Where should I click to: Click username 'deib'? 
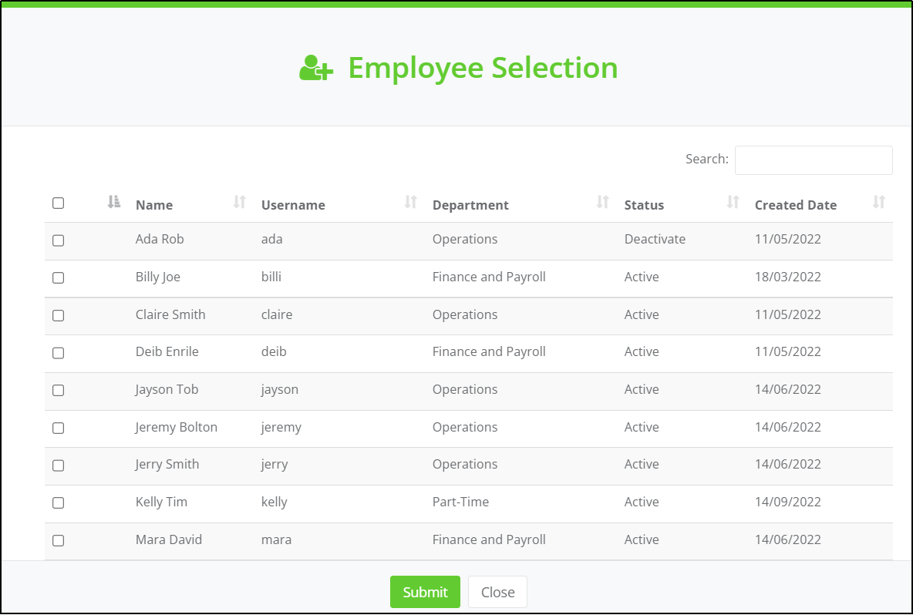pos(274,351)
